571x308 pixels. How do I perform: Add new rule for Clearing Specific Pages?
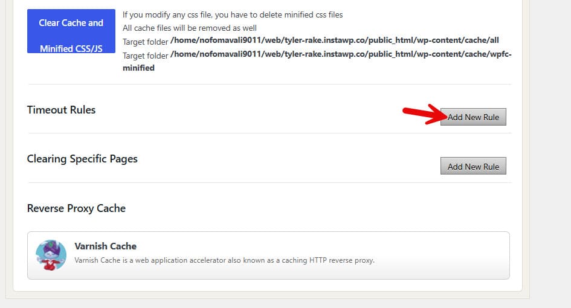[473, 166]
